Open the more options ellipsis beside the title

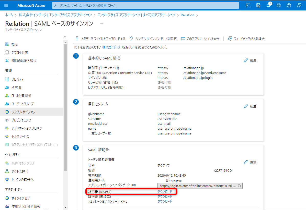101,23
